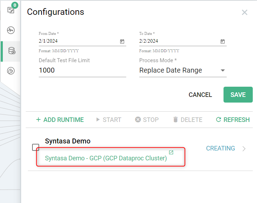Click the Default Test File Limit field
257x203 pixels.
click(82, 70)
